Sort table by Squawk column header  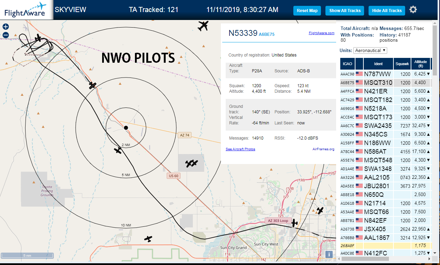(x=402, y=64)
